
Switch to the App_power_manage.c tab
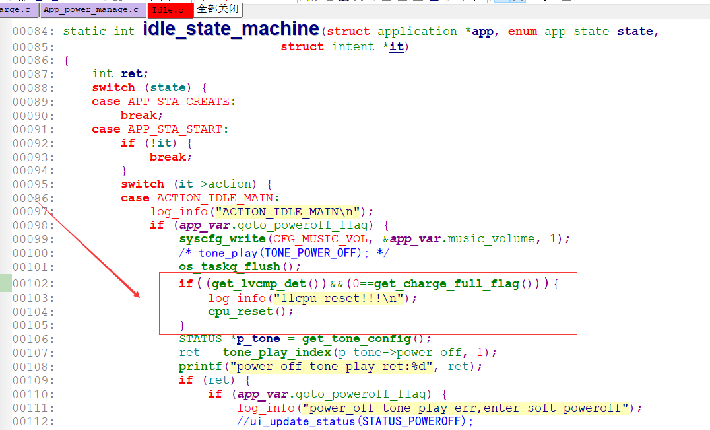coord(93,9)
